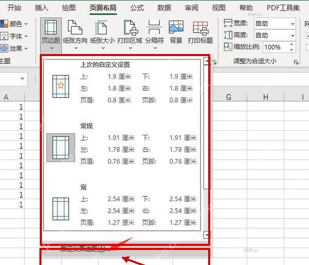Open the page setup dialog launcher

(x=215, y=62)
